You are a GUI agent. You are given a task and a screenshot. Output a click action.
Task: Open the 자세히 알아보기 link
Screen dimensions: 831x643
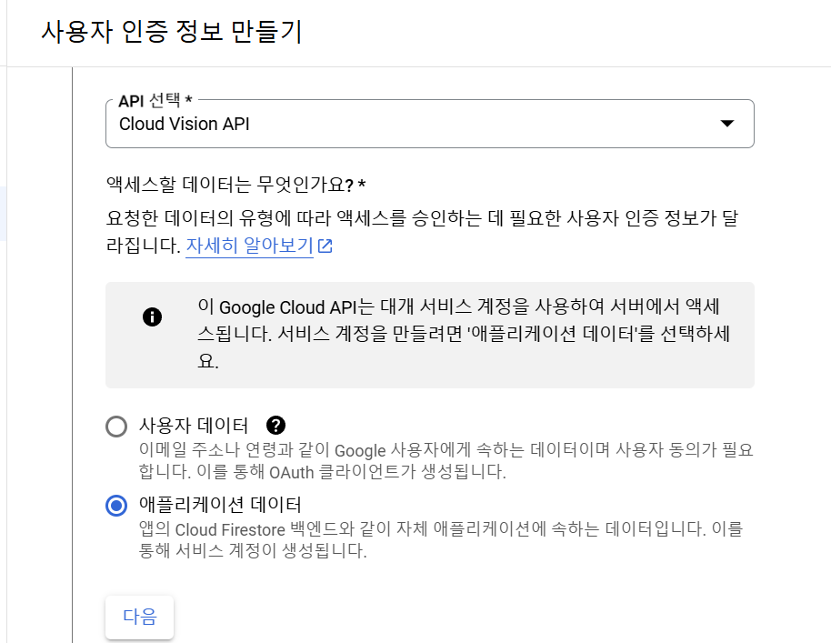tap(250, 246)
